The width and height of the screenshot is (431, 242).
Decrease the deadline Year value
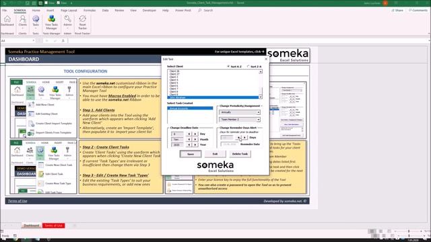[x=189, y=145]
